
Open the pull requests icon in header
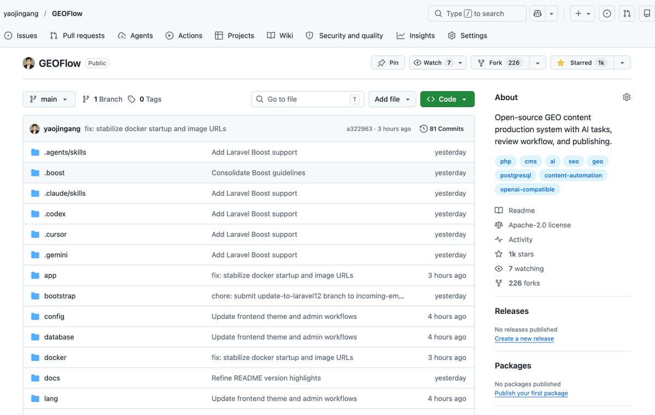[x=627, y=13]
